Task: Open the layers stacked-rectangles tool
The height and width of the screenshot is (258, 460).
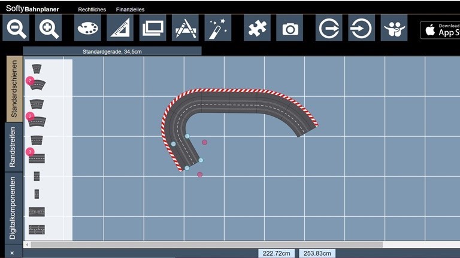Action: (x=153, y=28)
